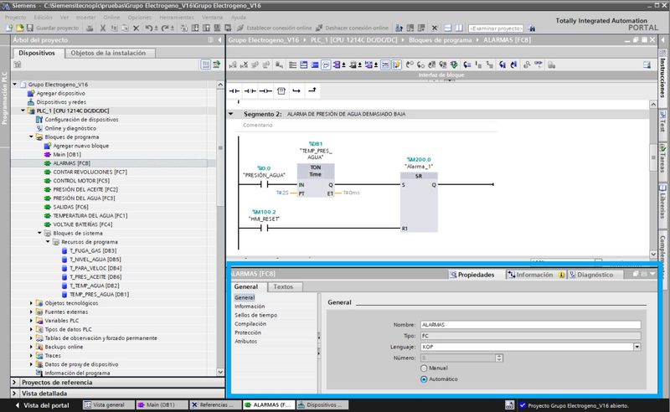This screenshot has width=670, height=412.
Task: Click the binoculars search project icon
Action: coord(532,28)
